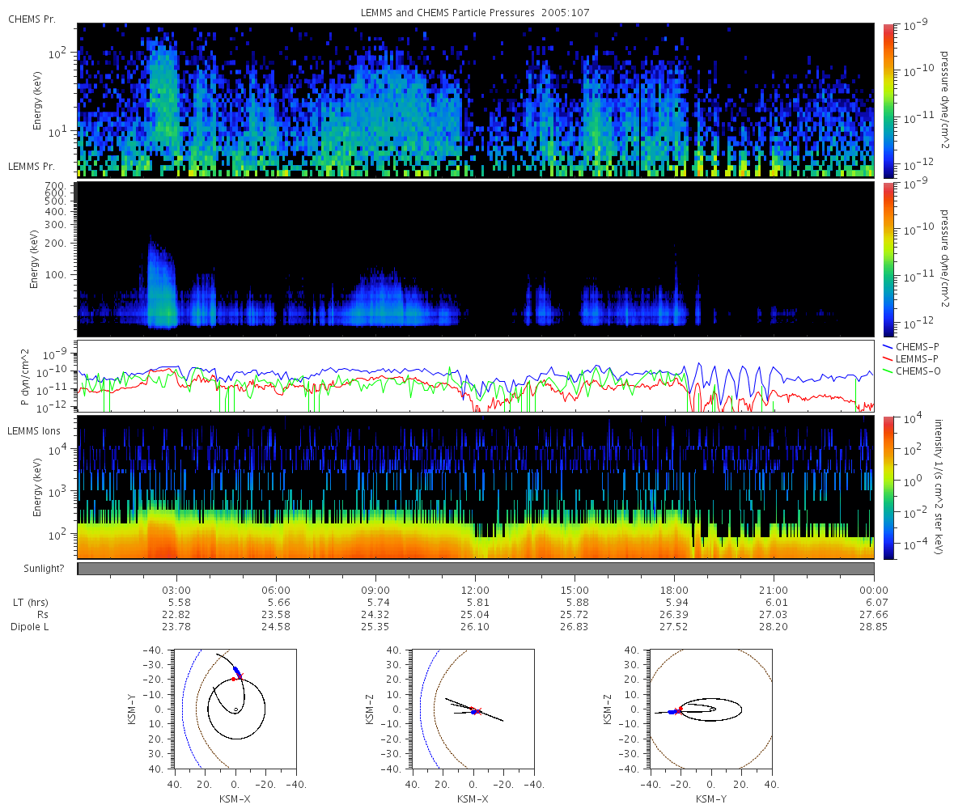Click the LEMMS pressure spectrogram panel
This screenshot has width=971, height=809.
point(476,259)
